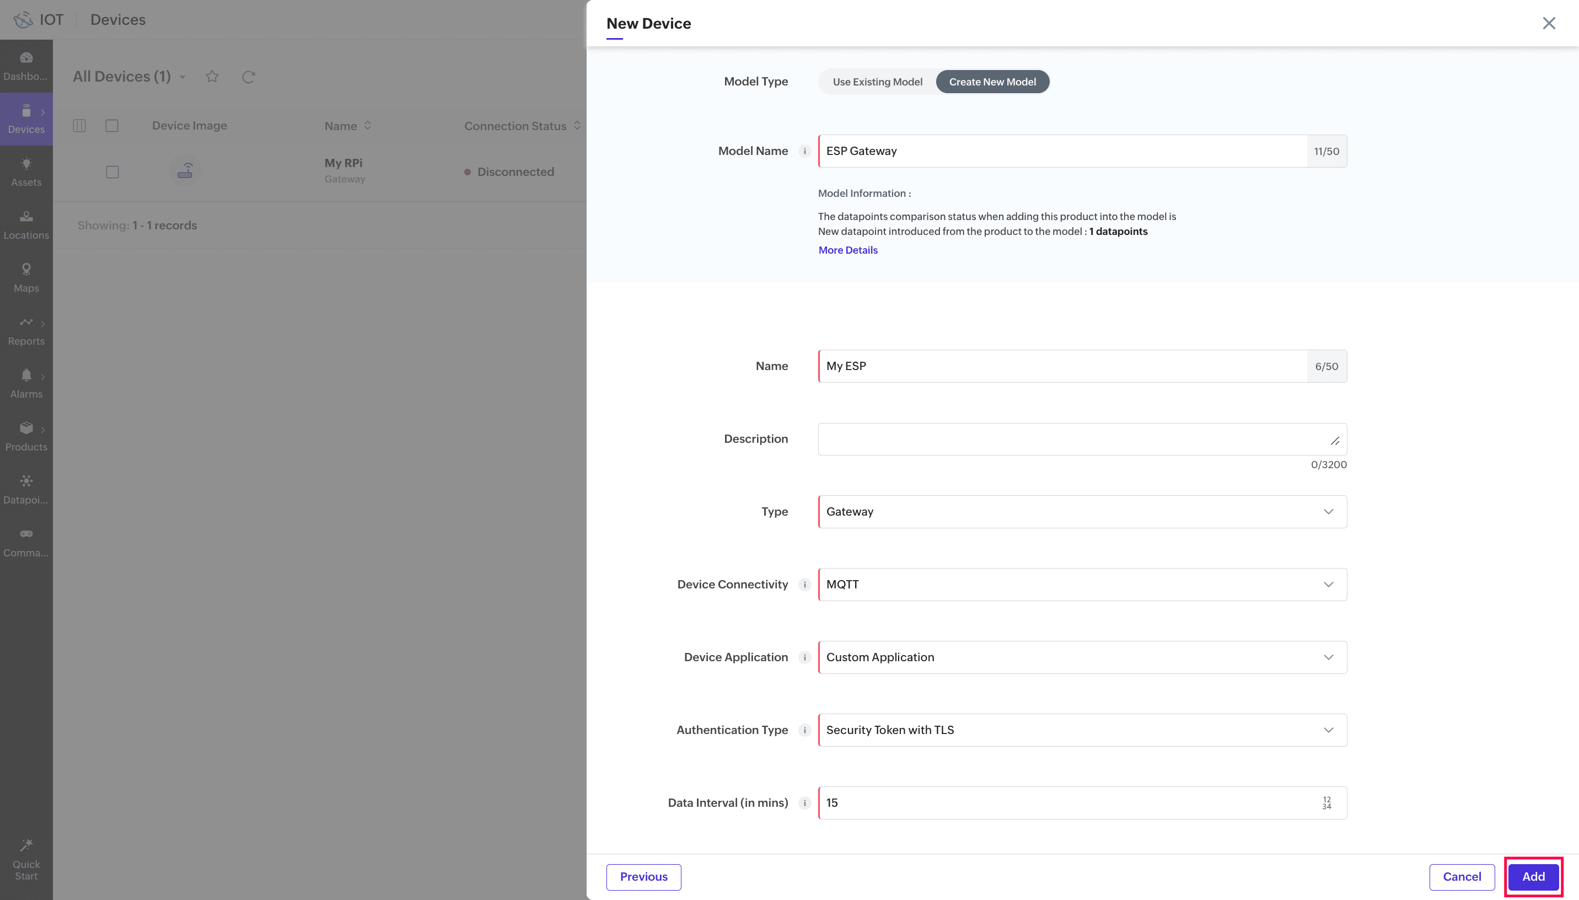
Task: Click the Device Connectivity info icon
Action: click(804, 585)
